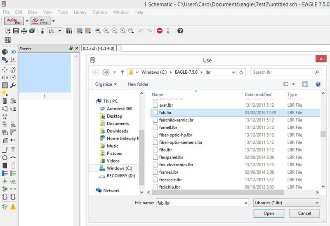
Task: Click the Open button in dialog
Action: click(269, 213)
